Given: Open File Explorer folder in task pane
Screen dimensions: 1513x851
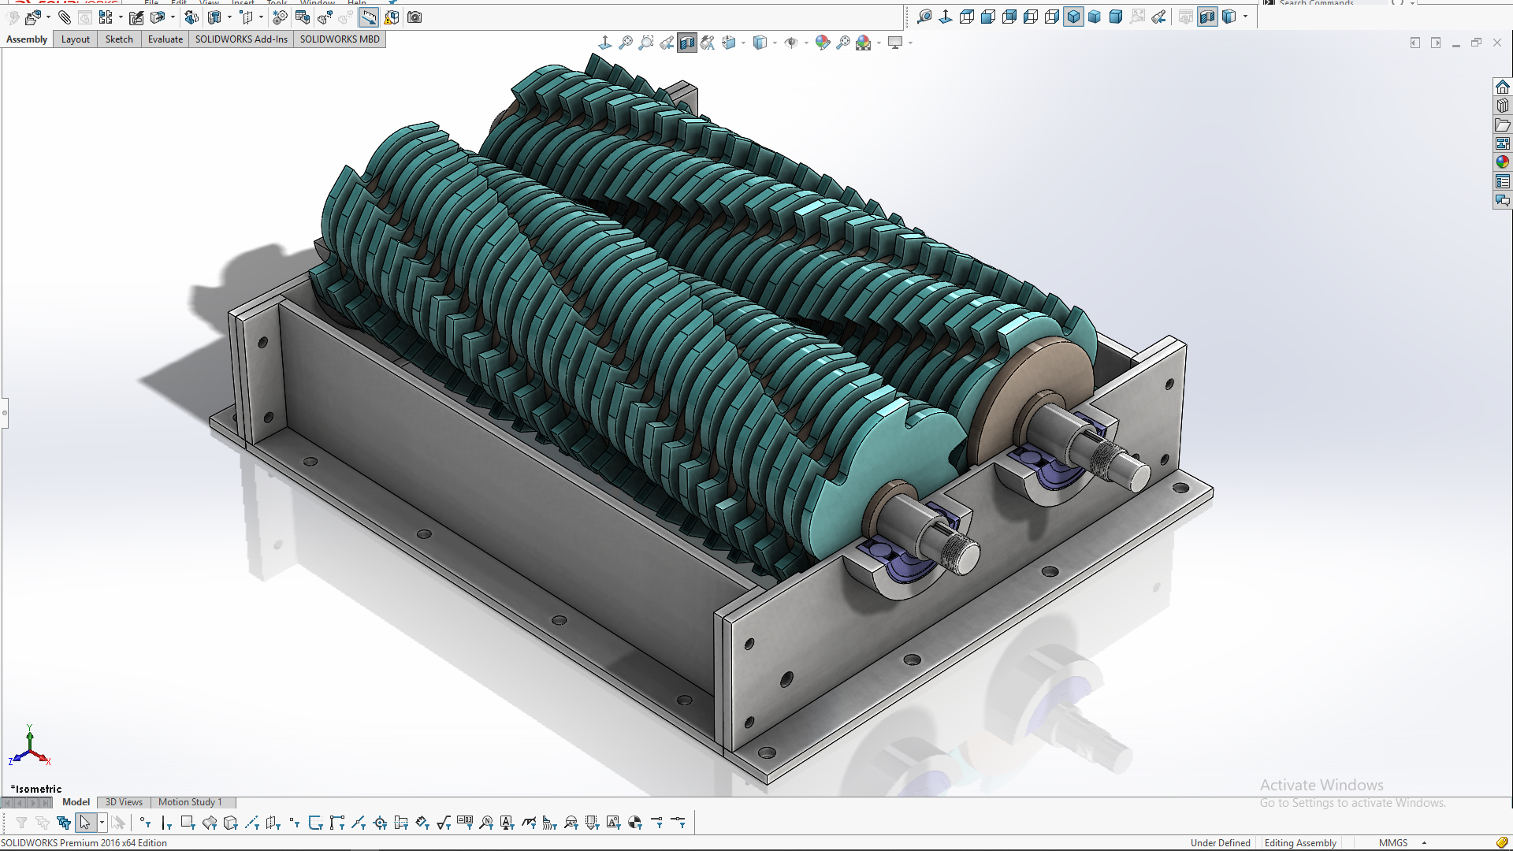Looking at the screenshot, I should [x=1503, y=124].
